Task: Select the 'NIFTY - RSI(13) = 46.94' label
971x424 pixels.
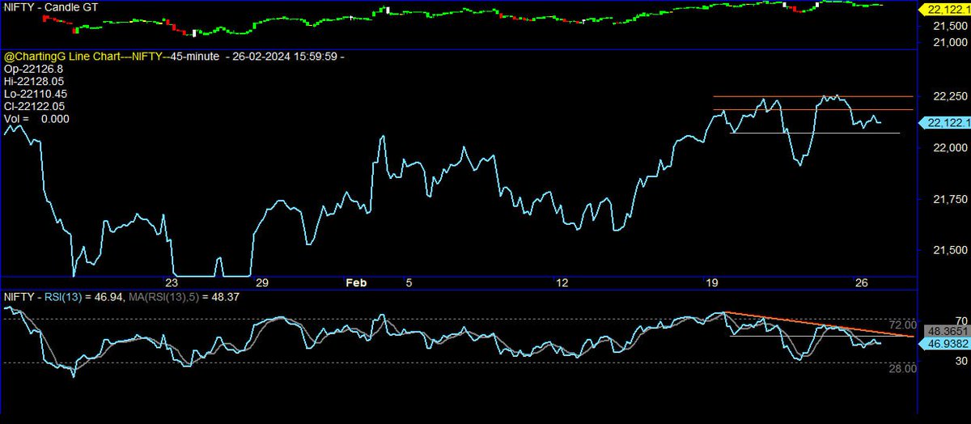Action: point(64,298)
